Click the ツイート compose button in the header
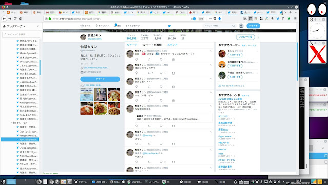 (x=253, y=26)
